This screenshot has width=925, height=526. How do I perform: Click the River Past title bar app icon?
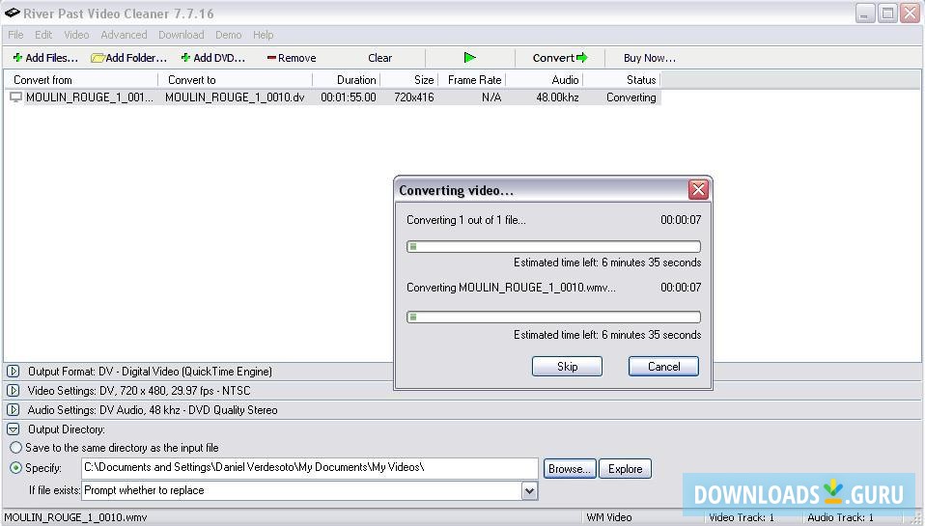tap(12, 13)
